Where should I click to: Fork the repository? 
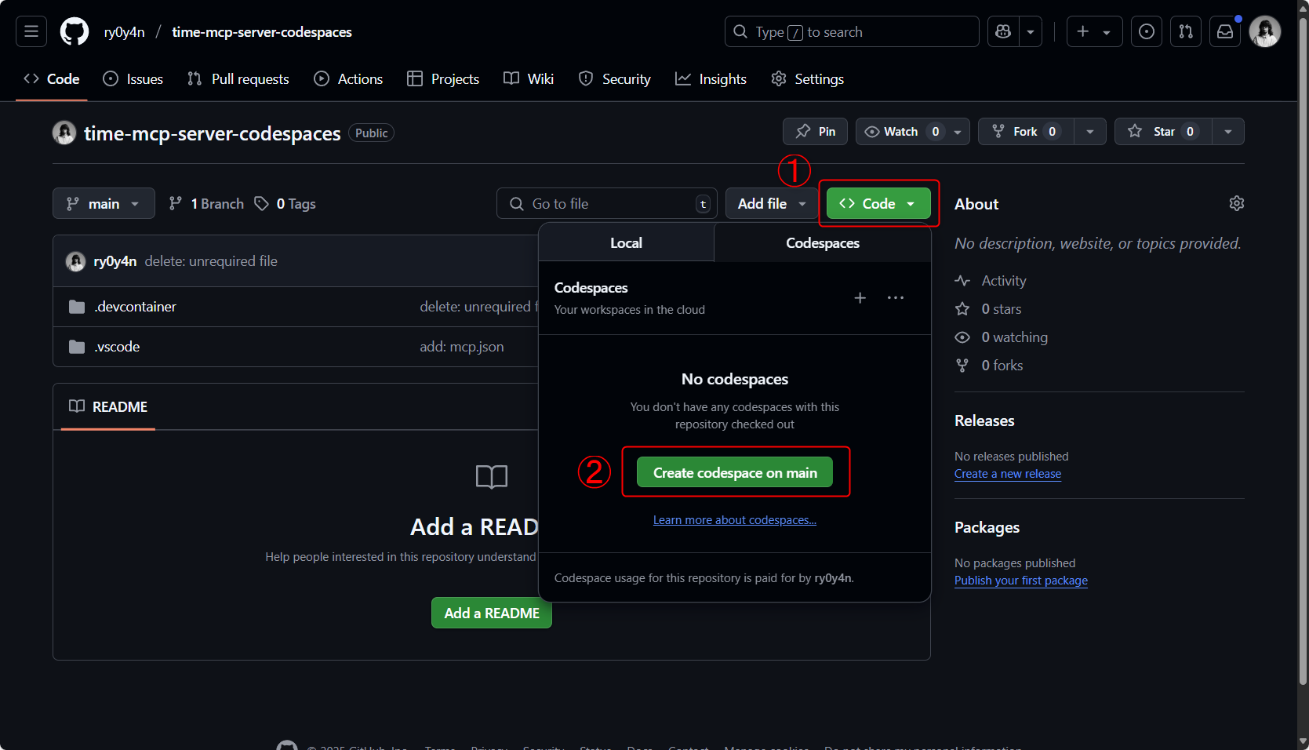1026,132
